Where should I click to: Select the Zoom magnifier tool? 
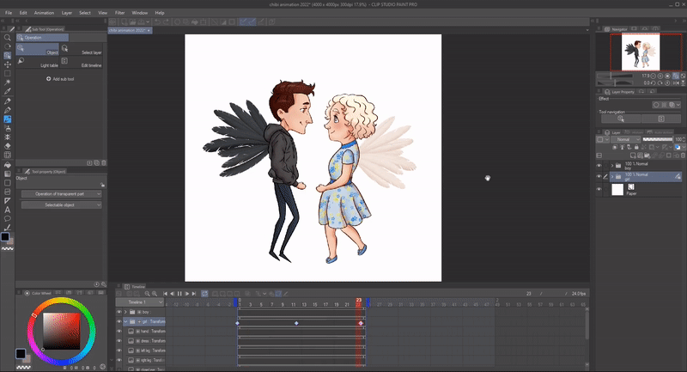tap(8, 38)
